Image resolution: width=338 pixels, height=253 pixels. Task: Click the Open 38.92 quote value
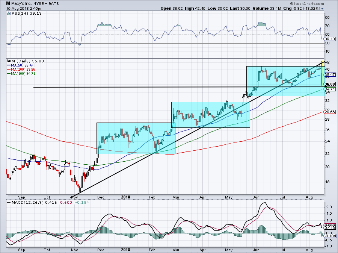[172, 8]
